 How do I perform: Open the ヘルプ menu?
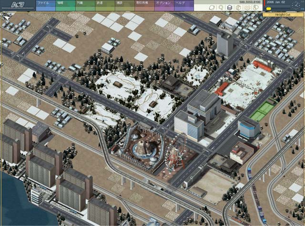(x=184, y=5)
